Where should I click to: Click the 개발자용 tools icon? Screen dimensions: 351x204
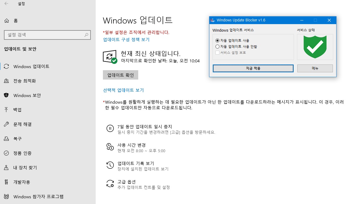[x=6, y=182]
